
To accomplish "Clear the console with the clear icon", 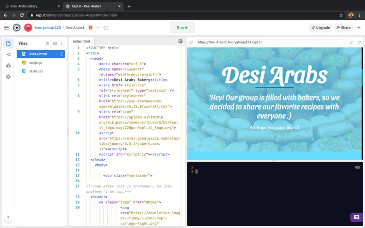I will tap(357, 167).
